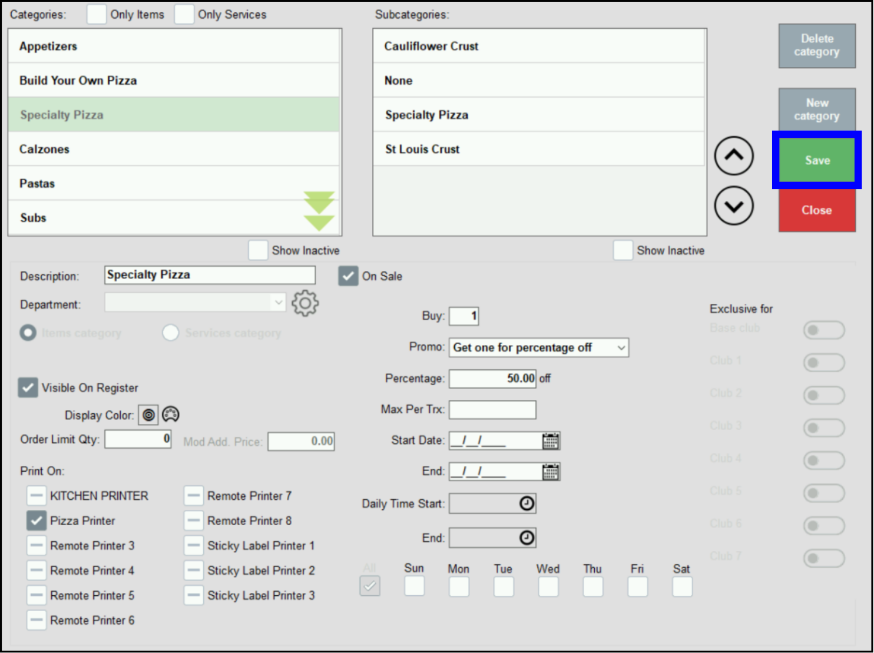874x653 pixels.
Task: Select Pastas category
Action: point(174,184)
